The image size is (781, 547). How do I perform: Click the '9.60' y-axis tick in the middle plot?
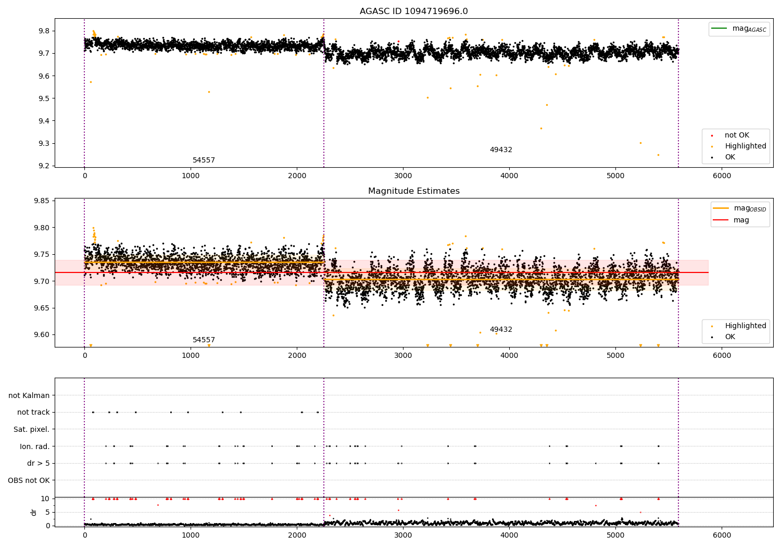tap(42, 335)
